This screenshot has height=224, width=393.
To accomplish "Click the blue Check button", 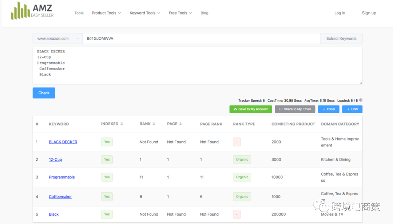I will click(x=44, y=93).
